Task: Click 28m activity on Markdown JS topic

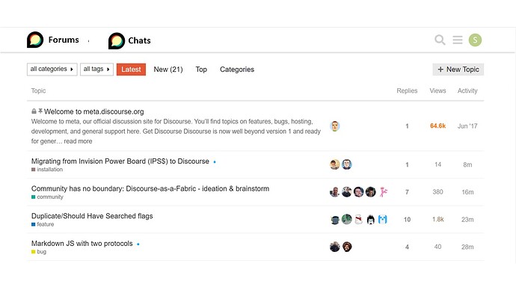Action: pos(467,247)
